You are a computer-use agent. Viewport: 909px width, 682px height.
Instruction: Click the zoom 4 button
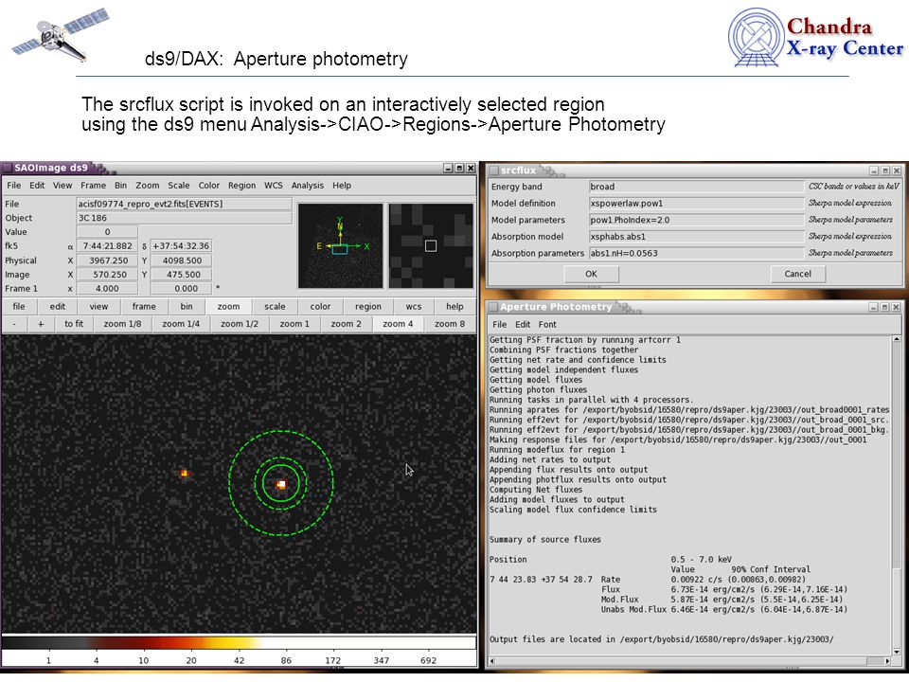pyautogui.click(x=398, y=324)
